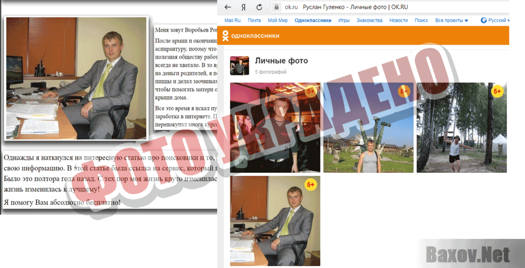
Task: Click the address bar showing ok.ru
Action: click(x=291, y=7)
